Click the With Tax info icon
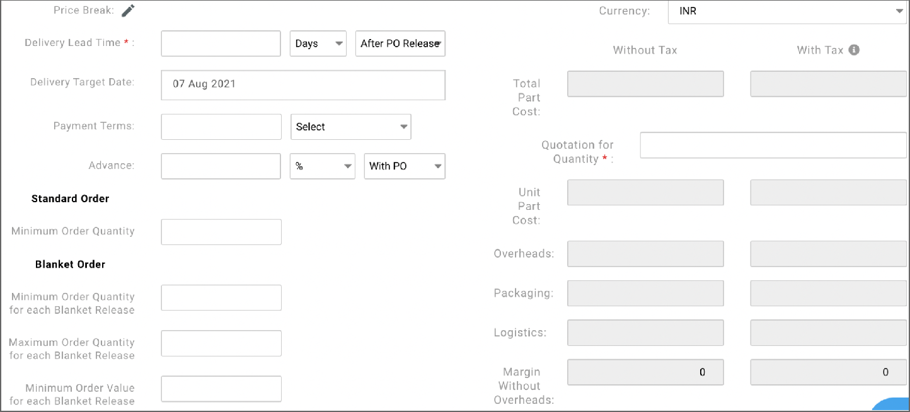Image resolution: width=910 pixels, height=412 pixels. click(x=854, y=50)
